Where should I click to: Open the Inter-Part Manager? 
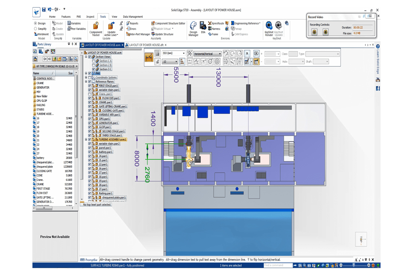[138, 34]
